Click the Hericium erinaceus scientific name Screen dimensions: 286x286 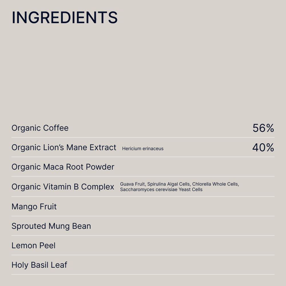pos(143,148)
